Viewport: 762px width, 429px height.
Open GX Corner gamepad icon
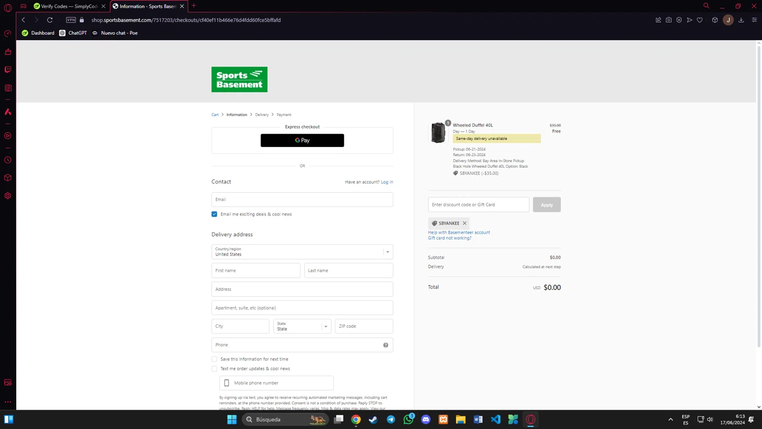click(23, 6)
